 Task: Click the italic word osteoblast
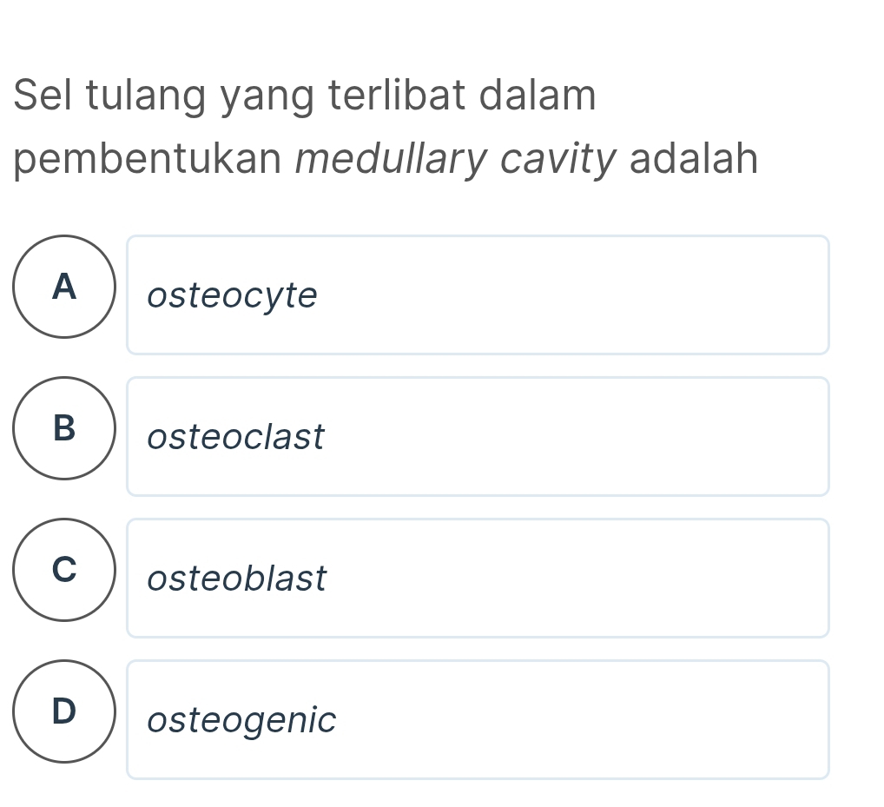pos(236,579)
